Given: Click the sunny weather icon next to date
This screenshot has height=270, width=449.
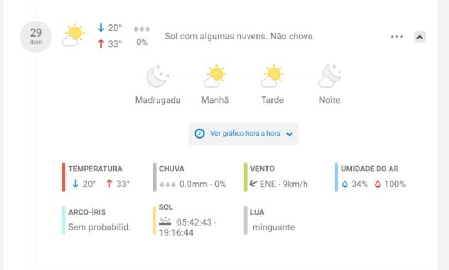Looking at the screenshot, I should [x=74, y=35].
